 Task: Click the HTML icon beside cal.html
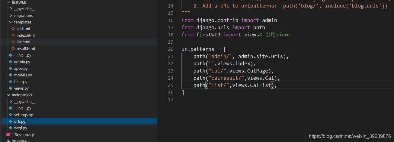13,29
